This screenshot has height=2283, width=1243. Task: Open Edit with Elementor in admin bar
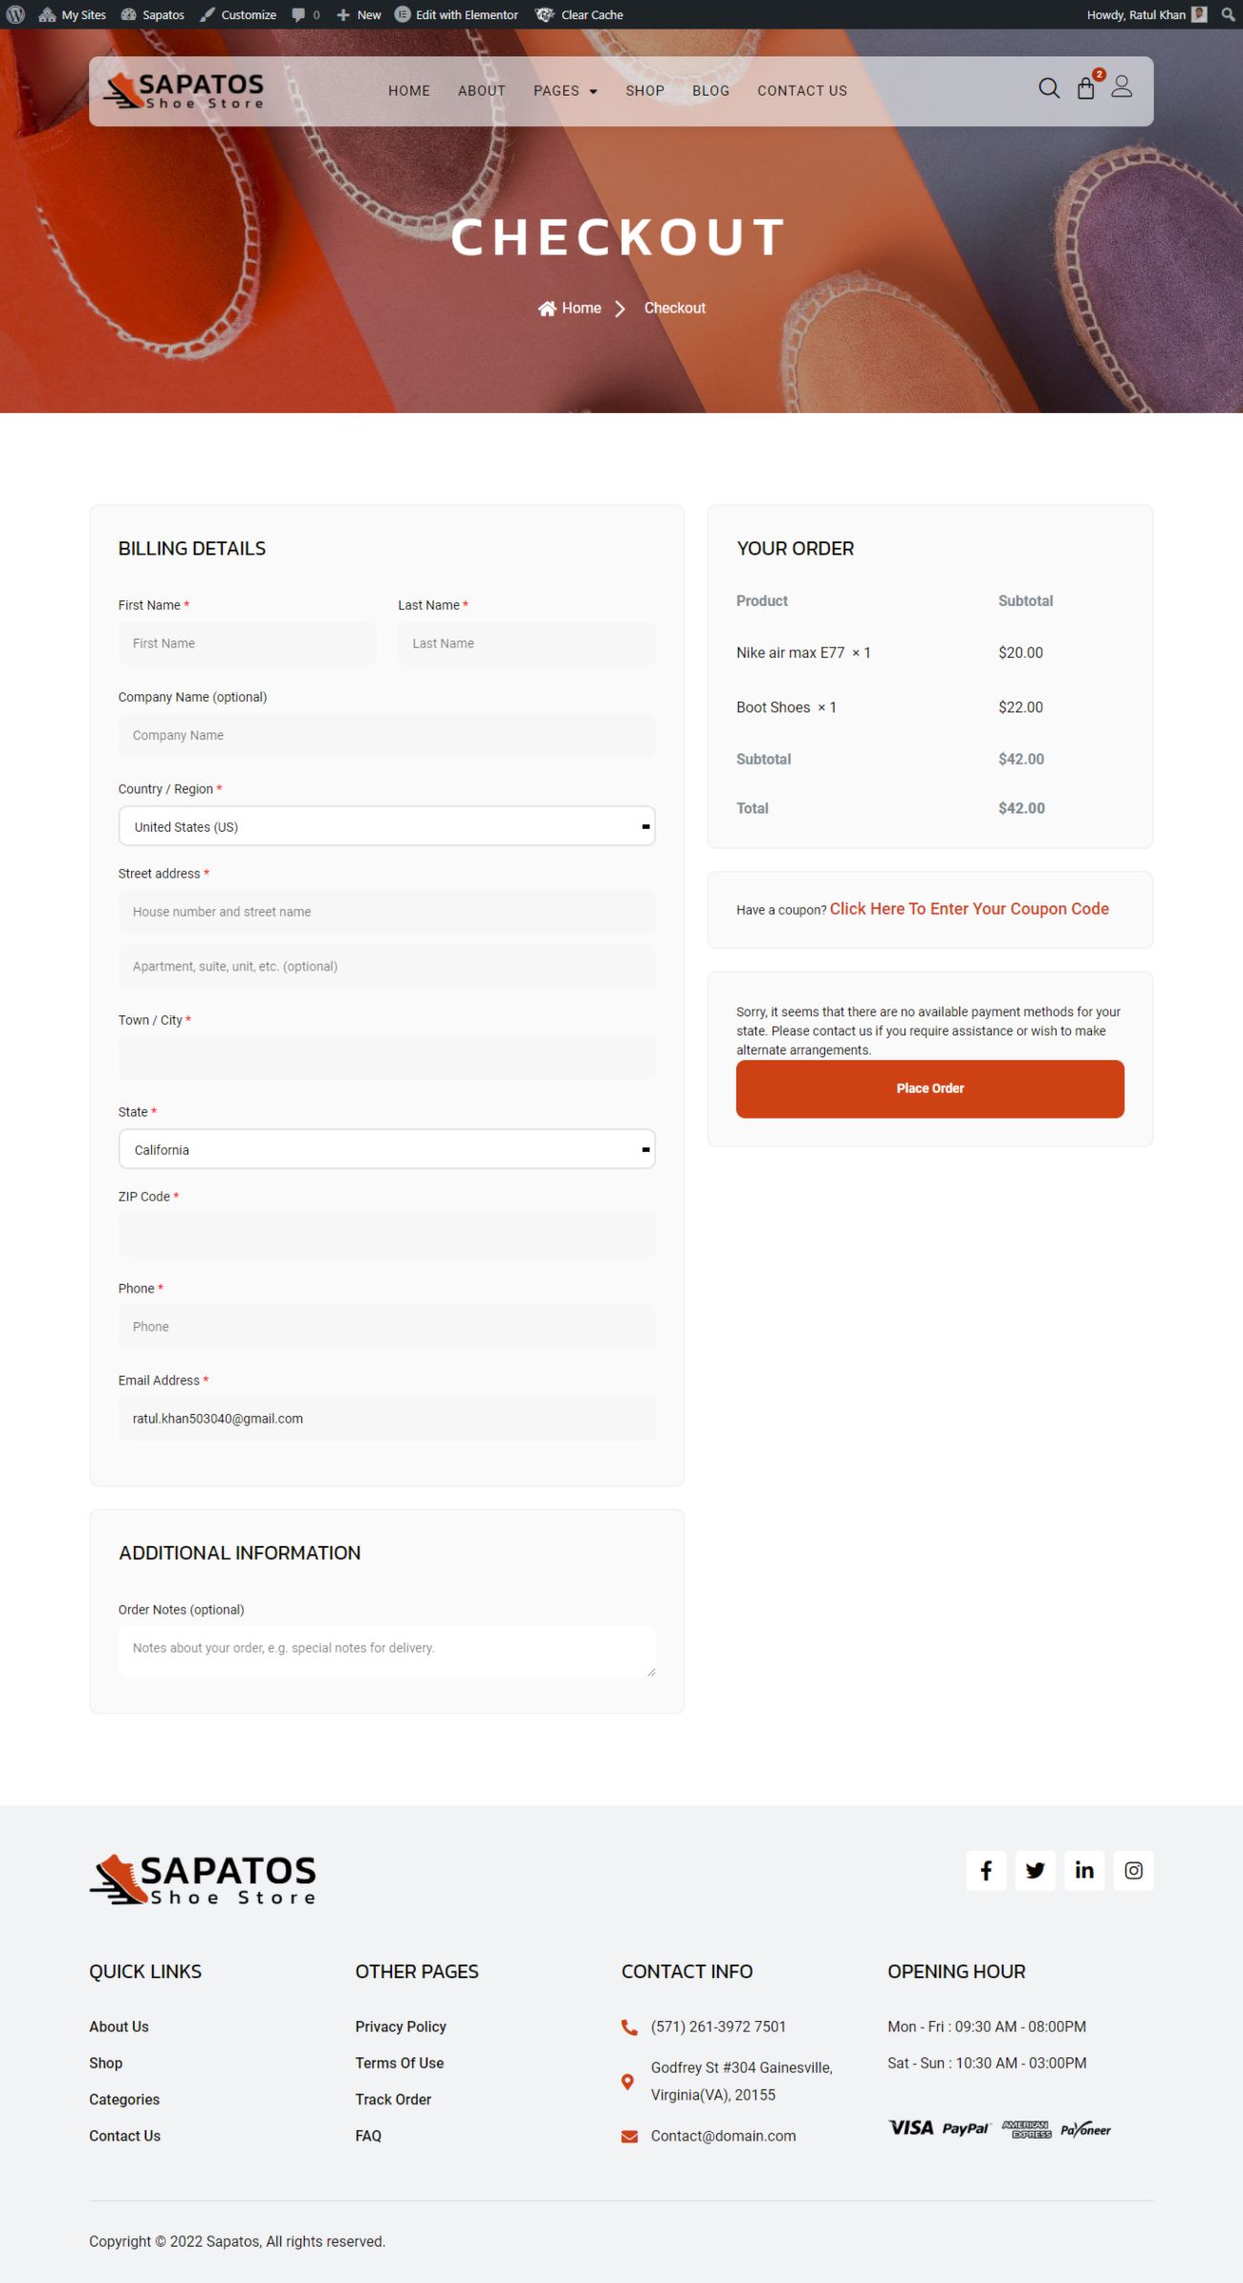(457, 14)
